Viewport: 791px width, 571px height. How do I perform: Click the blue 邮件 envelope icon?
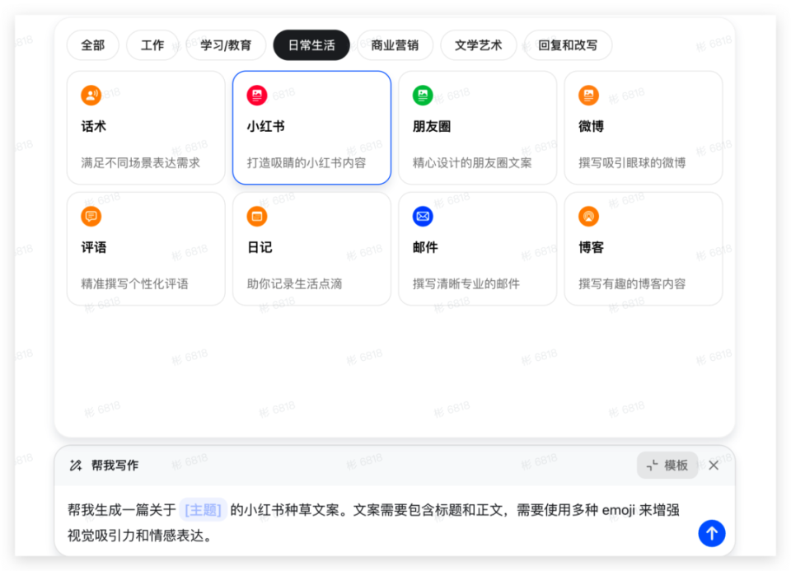tap(423, 216)
